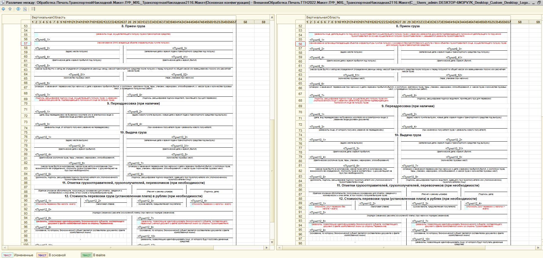Click the synchronize panels toolbar icon

18,9
